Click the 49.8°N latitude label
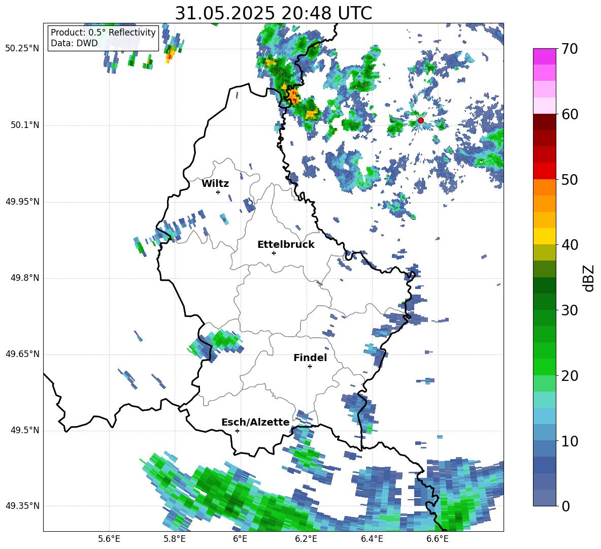The image size is (601, 549). 25,278
